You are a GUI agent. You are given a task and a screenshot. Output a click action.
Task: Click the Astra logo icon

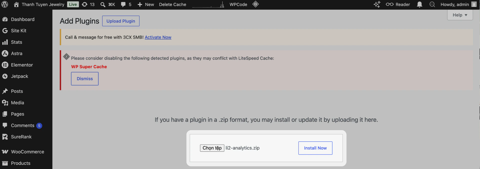point(5,54)
